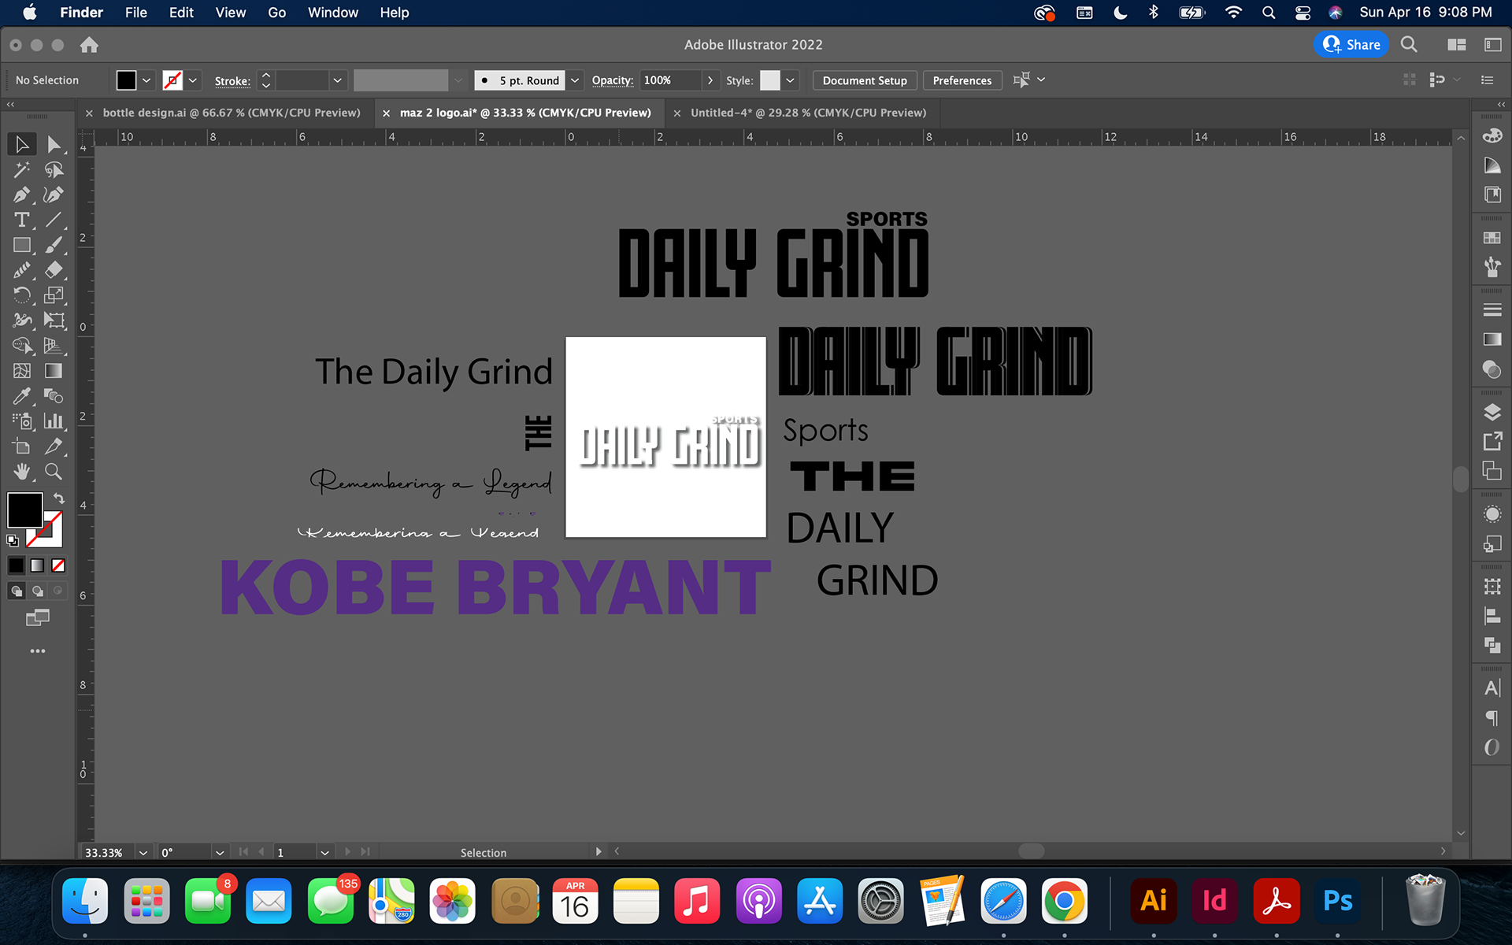Click the Preferences button
Image resolution: width=1512 pixels, height=945 pixels.
(962, 80)
